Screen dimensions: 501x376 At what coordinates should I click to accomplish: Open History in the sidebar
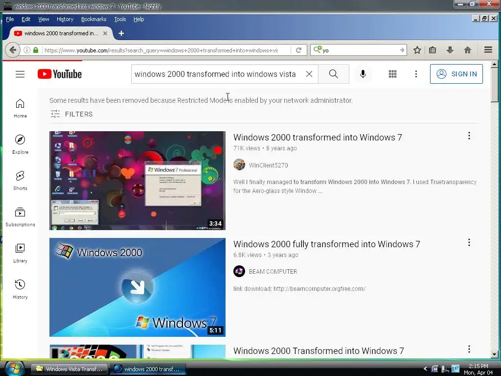pos(20,289)
